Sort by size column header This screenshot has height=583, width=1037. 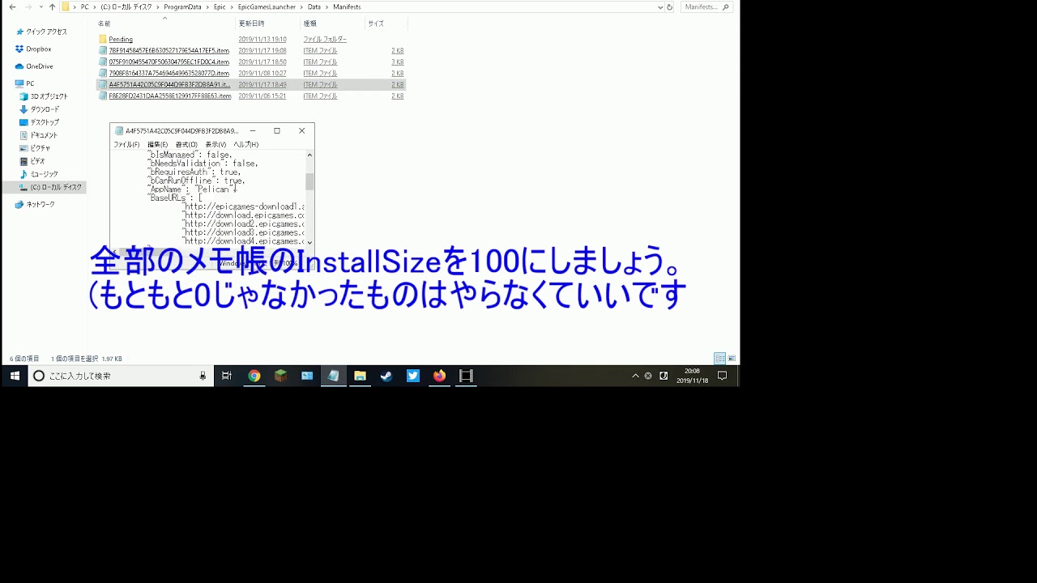(x=384, y=23)
